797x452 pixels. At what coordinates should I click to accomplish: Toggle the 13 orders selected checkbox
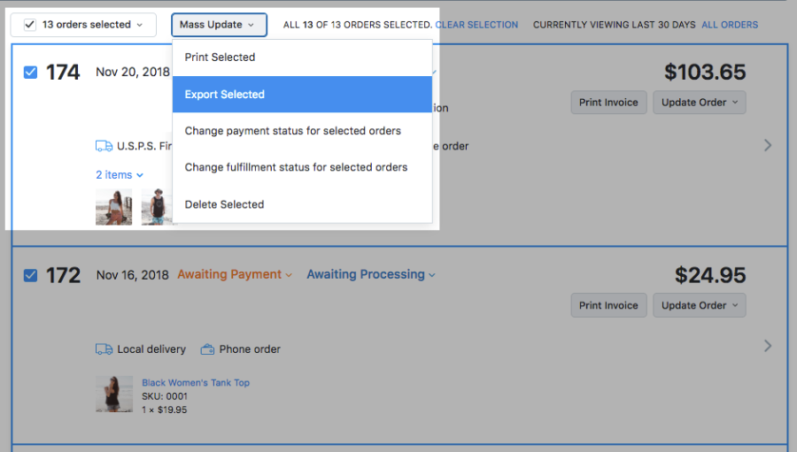coord(30,25)
